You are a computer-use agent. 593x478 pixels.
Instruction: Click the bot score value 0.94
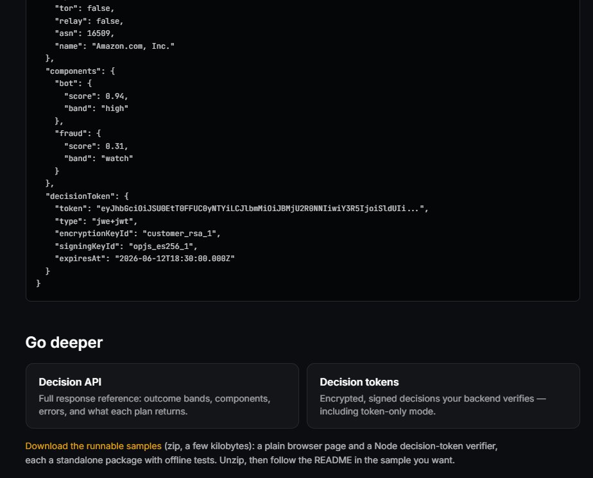pos(115,96)
